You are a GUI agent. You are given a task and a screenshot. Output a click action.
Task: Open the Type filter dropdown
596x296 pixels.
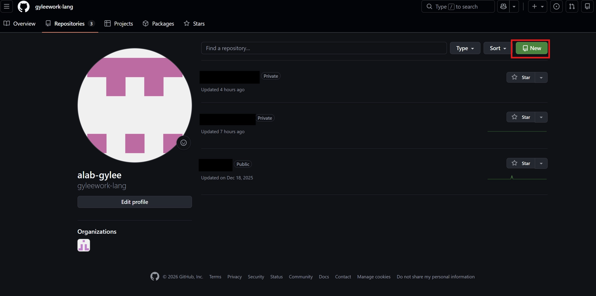(465, 48)
